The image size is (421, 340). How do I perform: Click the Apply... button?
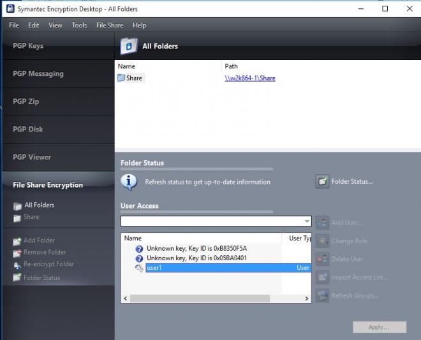click(380, 327)
